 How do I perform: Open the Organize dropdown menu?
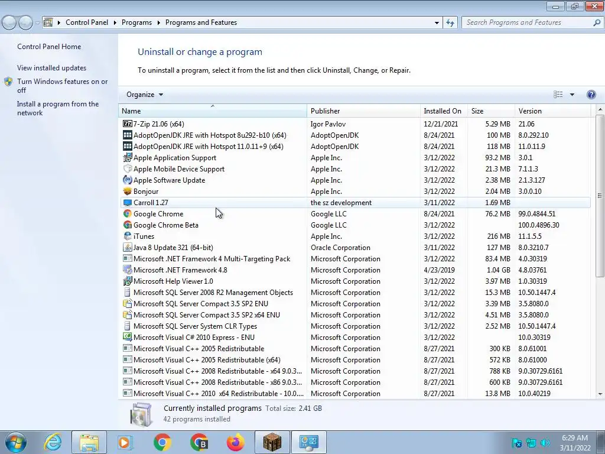[x=145, y=95]
